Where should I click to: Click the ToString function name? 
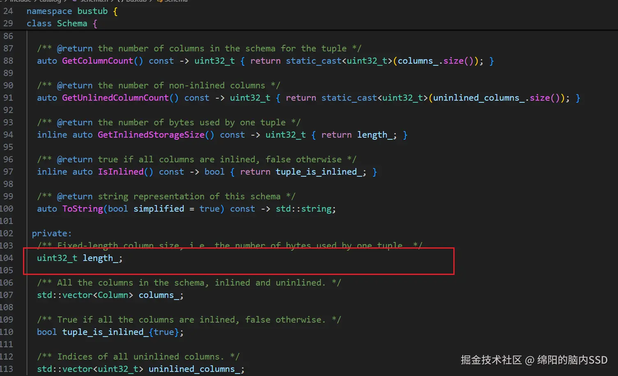(83, 209)
